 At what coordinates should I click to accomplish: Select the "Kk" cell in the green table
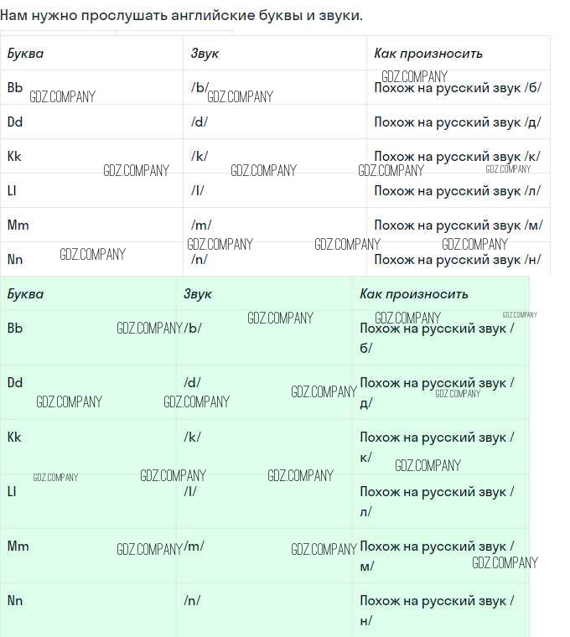[x=15, y=437]
